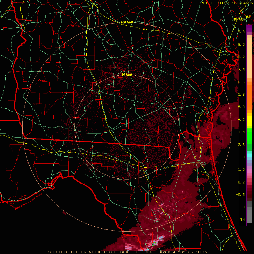
Task: Click the 0.2 scale value
Action: [x=241, y=182]
